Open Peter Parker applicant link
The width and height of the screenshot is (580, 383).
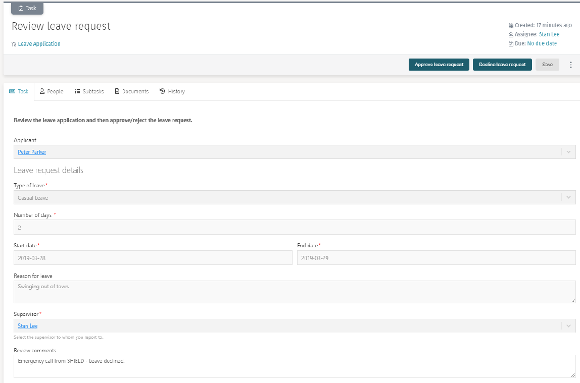click(x=32, y=152)
